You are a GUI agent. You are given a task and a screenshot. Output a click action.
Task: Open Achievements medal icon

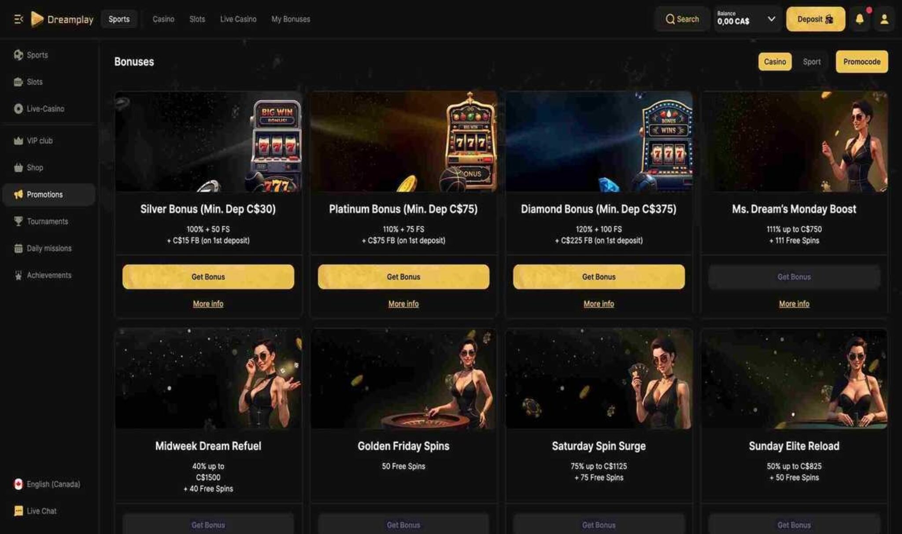[18, 275]
